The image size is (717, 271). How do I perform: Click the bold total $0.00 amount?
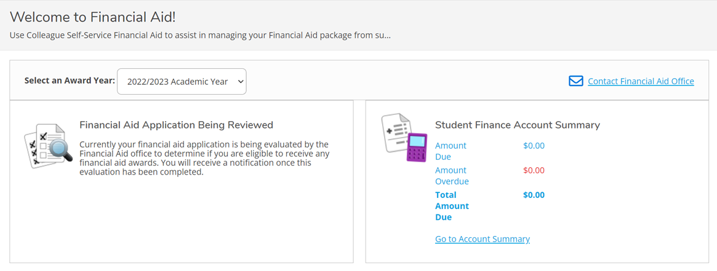pyautogui.click(x=534, y=195)
